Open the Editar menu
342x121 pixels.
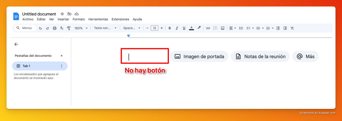point(41,19)
